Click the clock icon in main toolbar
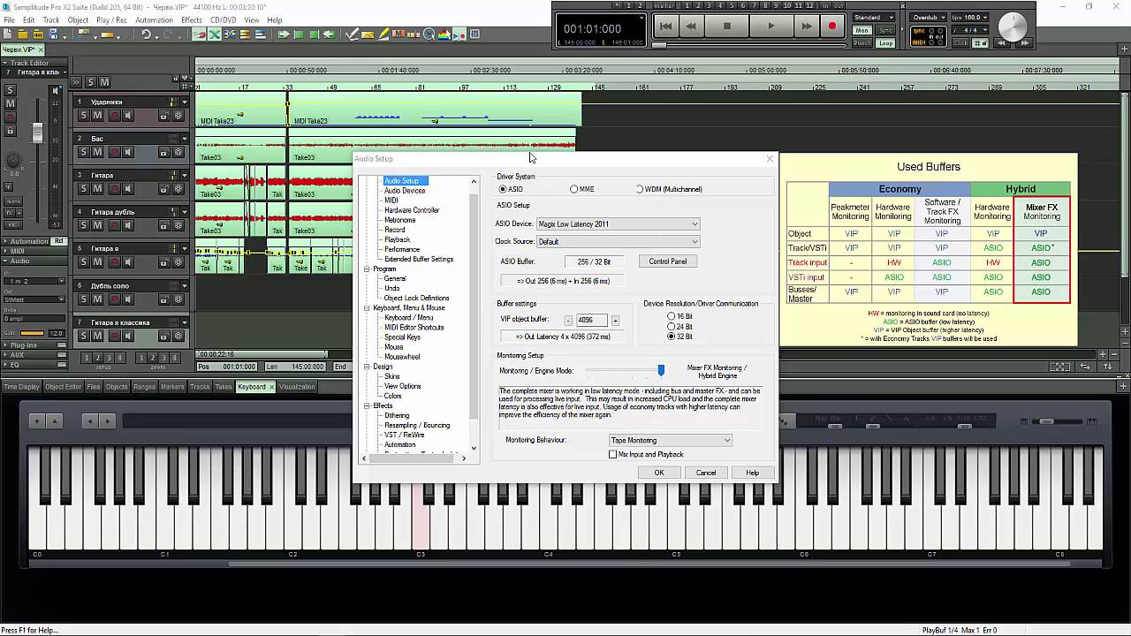This screenshot has height=636, width=1131. point(429,34)
